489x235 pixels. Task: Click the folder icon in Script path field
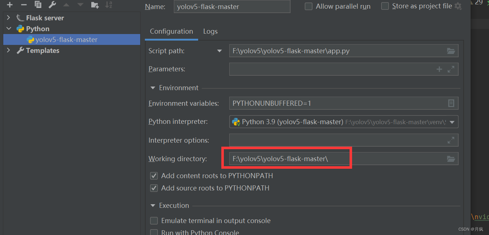451,51
